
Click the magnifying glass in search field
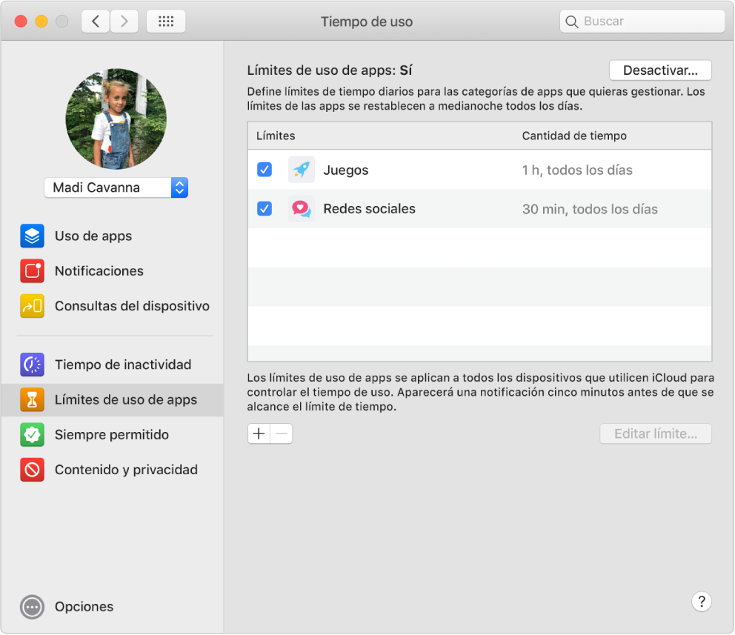(x=571, y=21)
